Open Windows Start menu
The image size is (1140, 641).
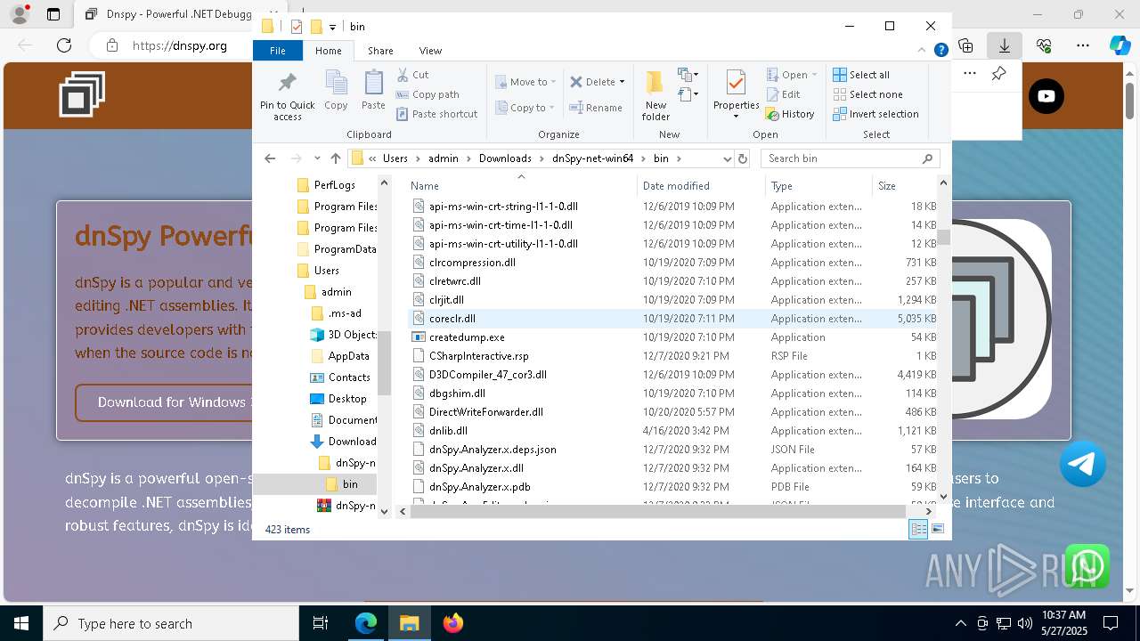click(x=20, y=623)
